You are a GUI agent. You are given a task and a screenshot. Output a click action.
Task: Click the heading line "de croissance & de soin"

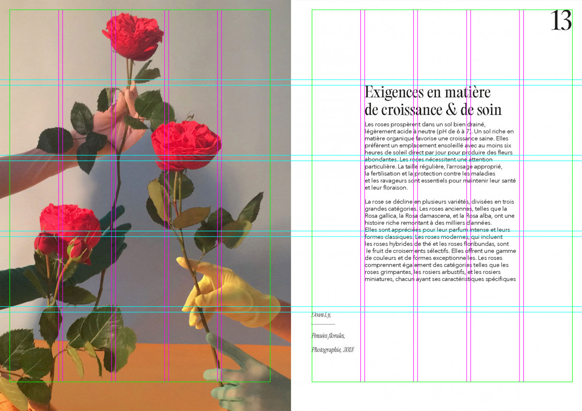click(x=433, y=109)
